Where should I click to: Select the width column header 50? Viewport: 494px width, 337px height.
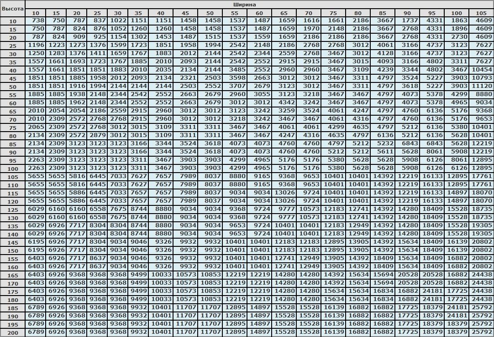tap(210, 13)
